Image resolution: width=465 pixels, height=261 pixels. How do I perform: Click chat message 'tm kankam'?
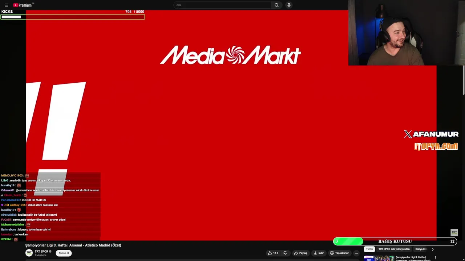click(x=21, y=235)
